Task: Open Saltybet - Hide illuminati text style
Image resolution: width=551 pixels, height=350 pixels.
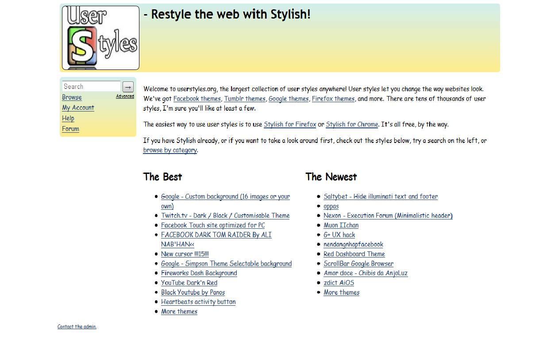Action: pyautogui.click(x=381, y=196)
